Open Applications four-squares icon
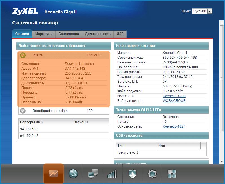 coord(172,174)
